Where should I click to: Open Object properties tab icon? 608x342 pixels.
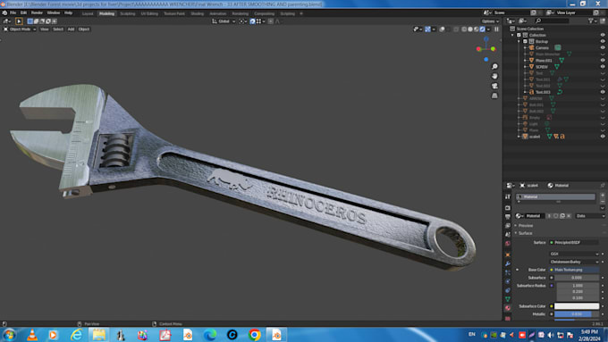[508, 254]
